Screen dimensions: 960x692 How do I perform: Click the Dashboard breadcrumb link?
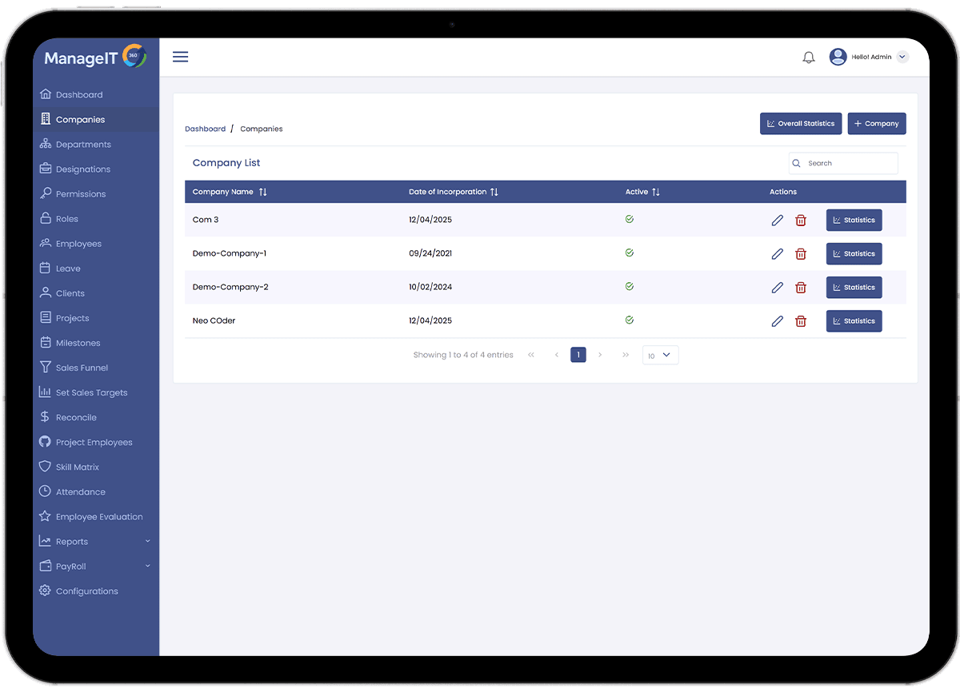tap(206, 129)
